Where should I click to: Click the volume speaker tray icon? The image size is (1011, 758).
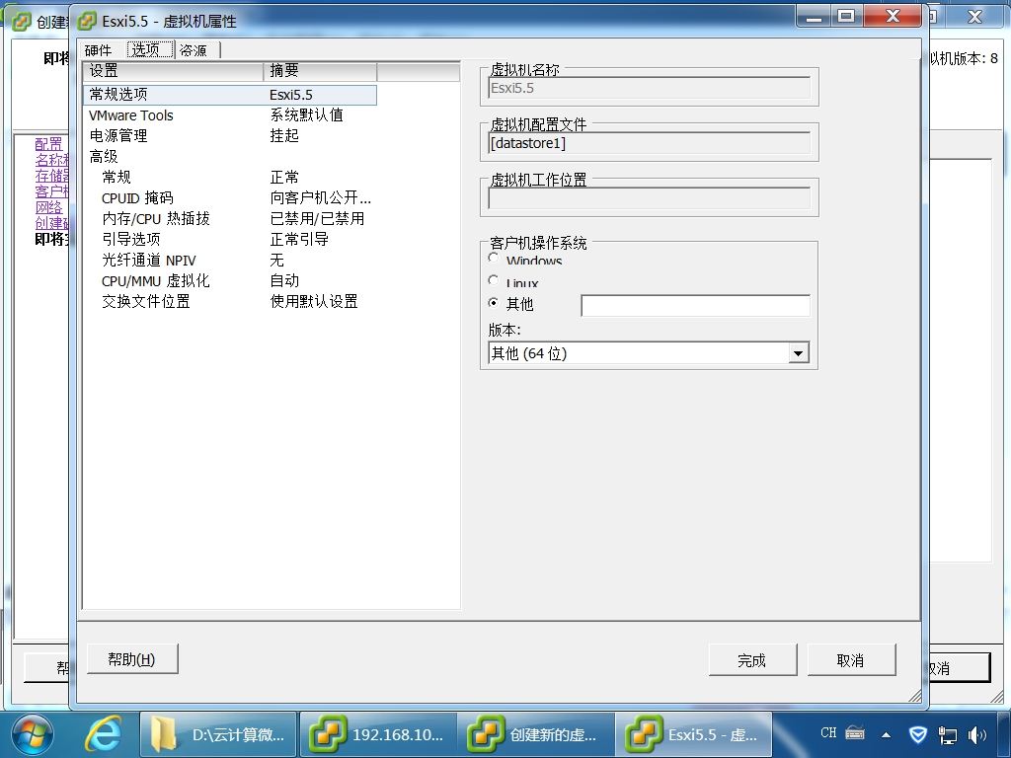(976, 734)
